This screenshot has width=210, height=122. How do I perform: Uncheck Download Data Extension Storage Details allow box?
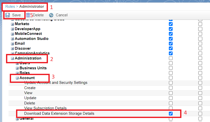[171, 113]
